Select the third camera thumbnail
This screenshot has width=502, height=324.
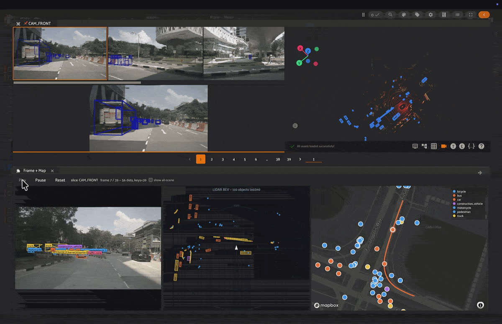[x=244, y=53]
